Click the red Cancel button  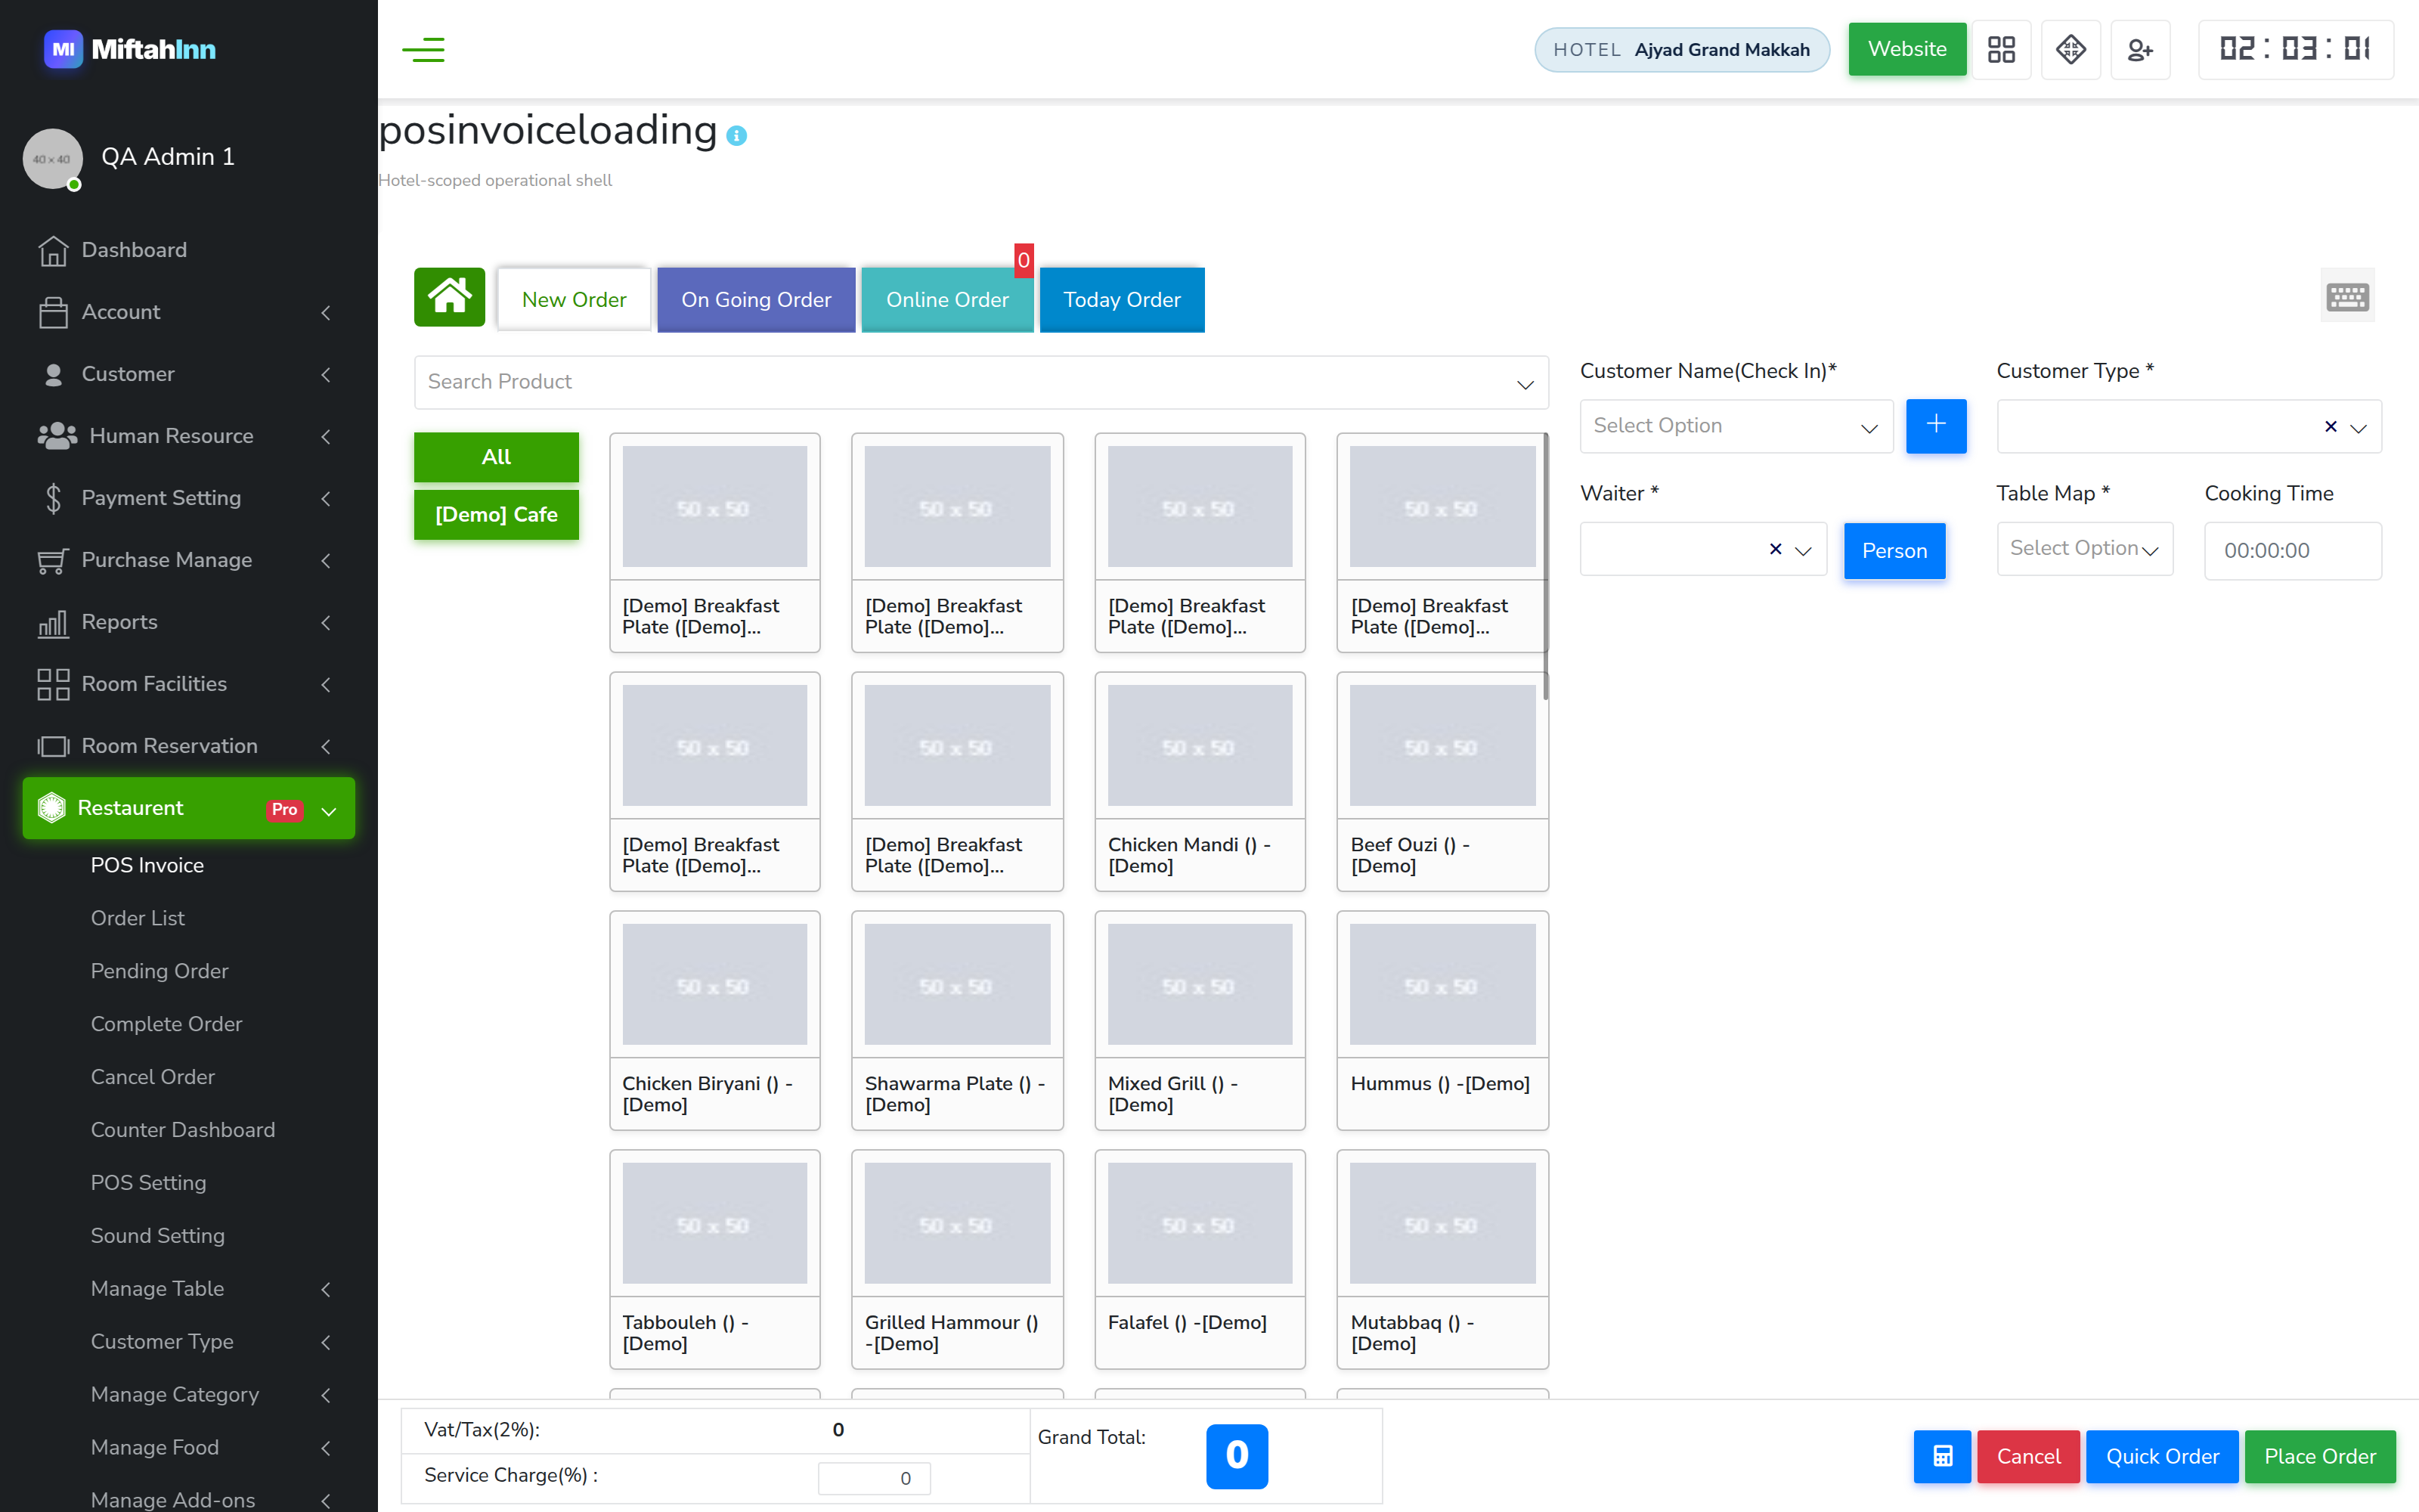pos(2028,1456)
